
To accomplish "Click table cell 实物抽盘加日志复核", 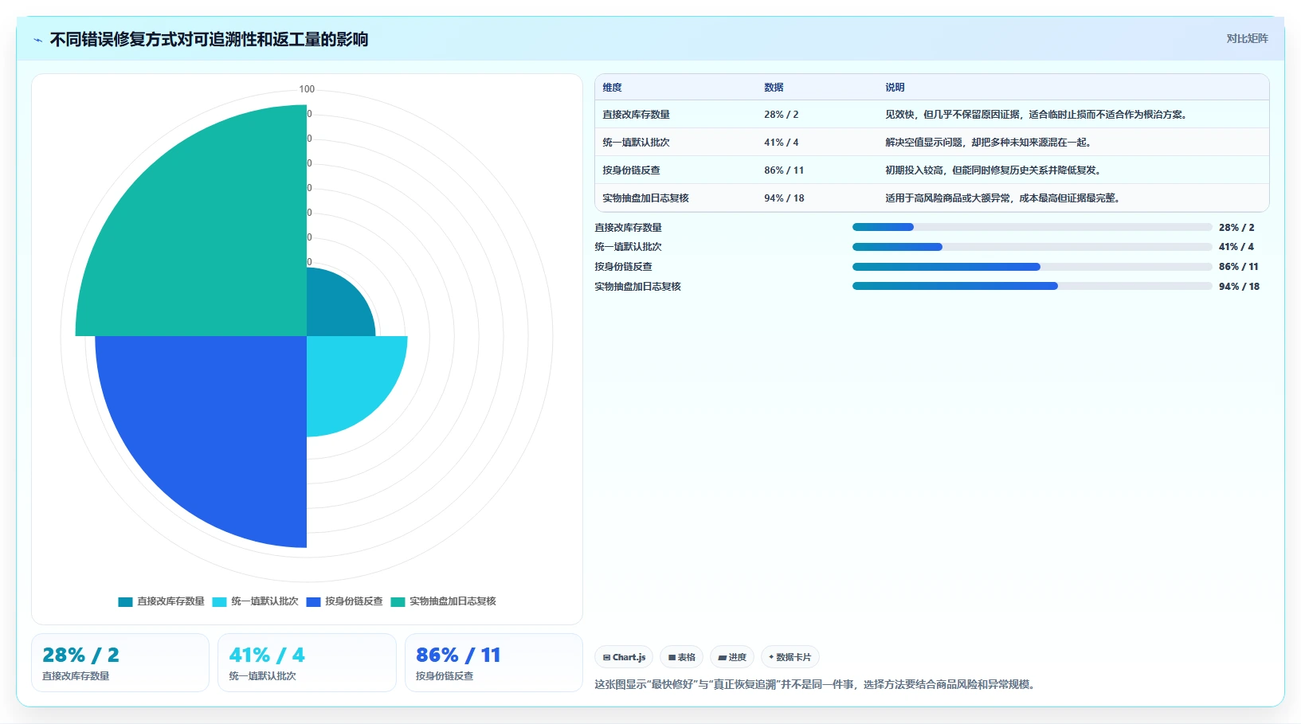I will [645, 198].
